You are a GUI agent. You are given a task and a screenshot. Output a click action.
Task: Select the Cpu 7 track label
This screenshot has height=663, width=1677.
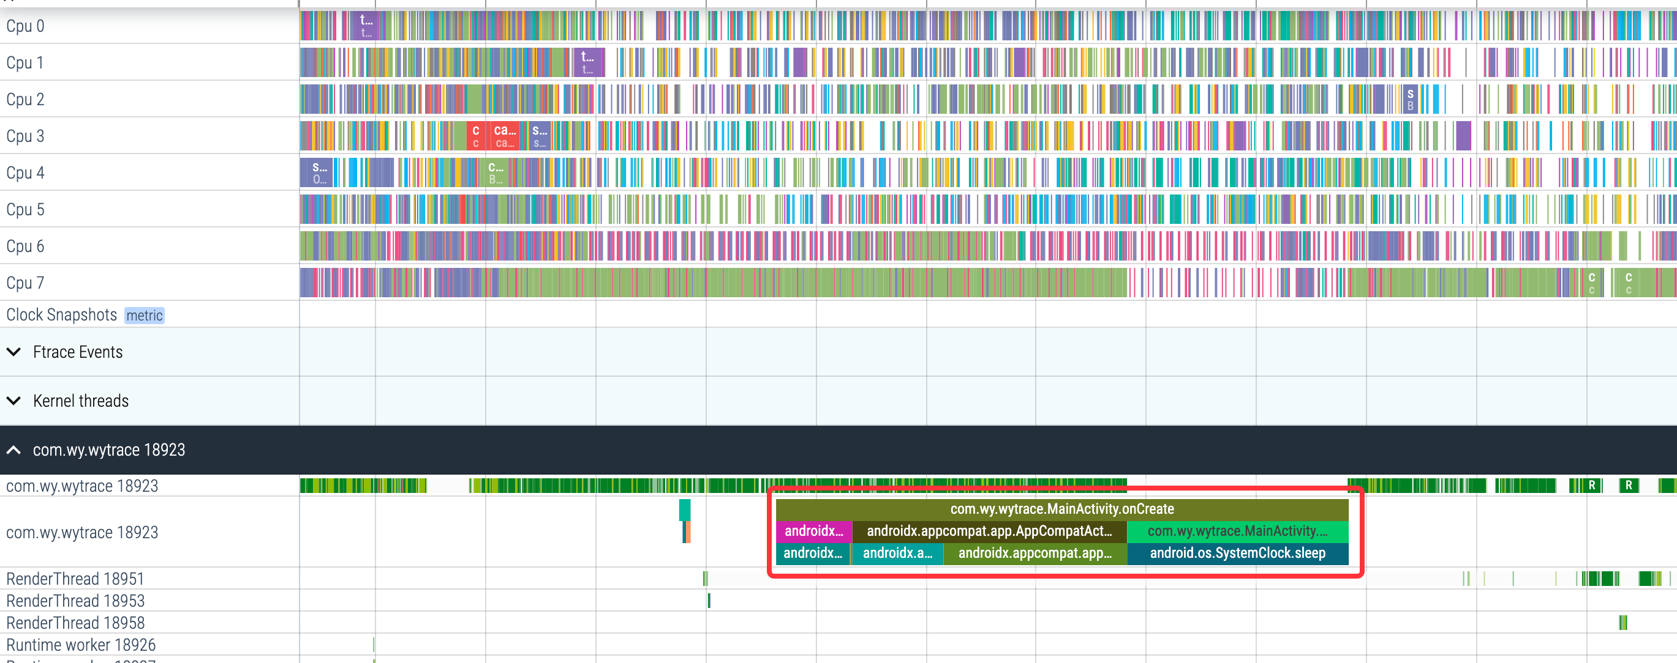(25, 283)
